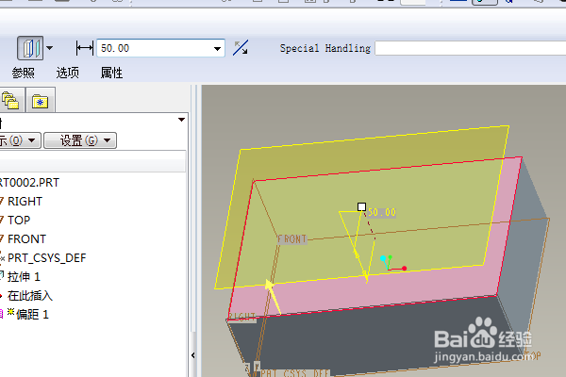
Task: Click the Special Handling collector field
Action: click(x=471, y=48)
